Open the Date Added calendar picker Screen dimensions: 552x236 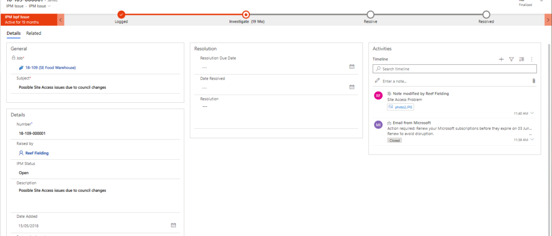pos(173,225)
